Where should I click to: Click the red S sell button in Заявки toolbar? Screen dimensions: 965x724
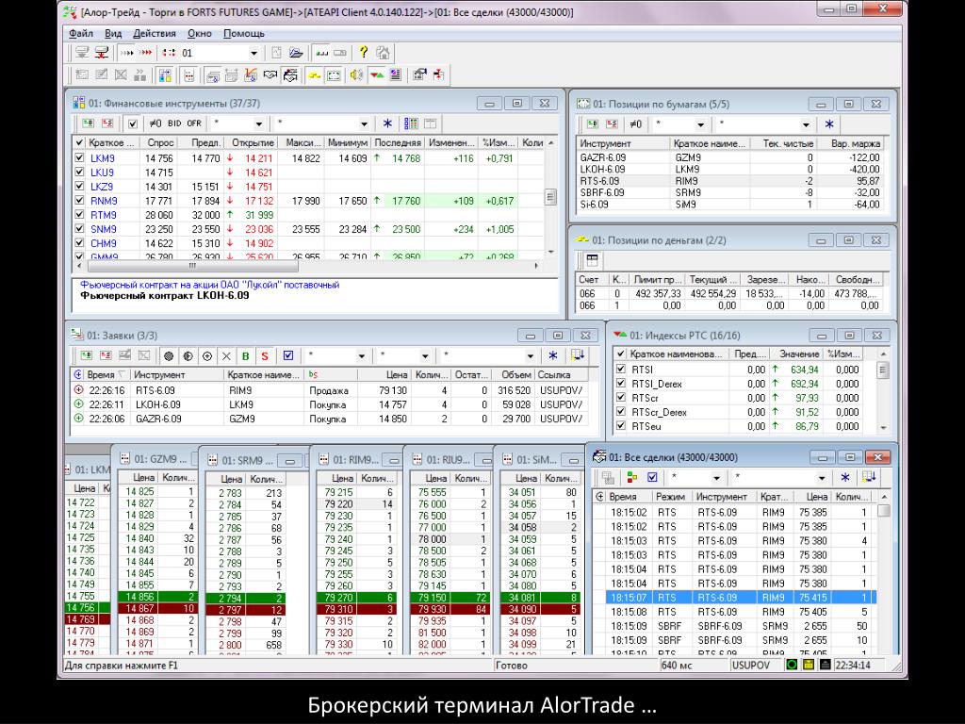pyautogui.click(x=265, y=355)
